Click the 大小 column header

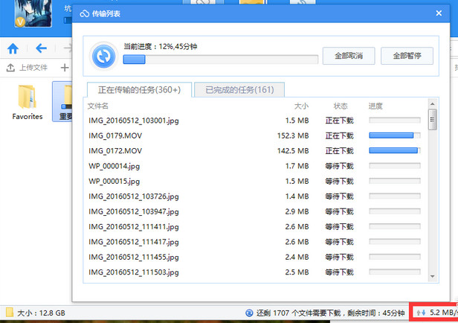301,106
